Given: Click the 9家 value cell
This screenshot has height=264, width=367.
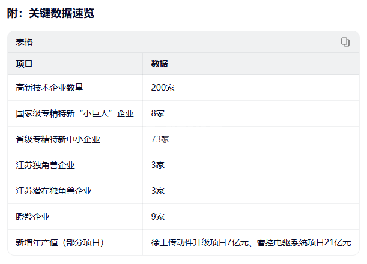Looking at the screenshot, I should [x=158, y=217].
